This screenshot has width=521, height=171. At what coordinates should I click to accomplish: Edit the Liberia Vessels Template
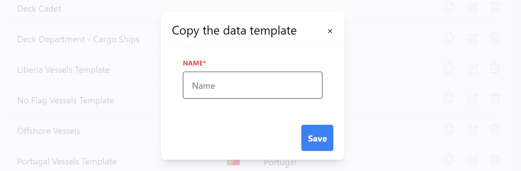[x=473, y=68]
